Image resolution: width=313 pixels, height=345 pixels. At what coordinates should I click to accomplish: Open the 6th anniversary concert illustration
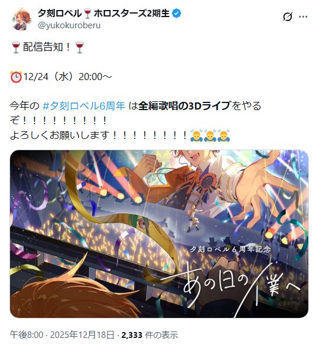coord(159,234)
